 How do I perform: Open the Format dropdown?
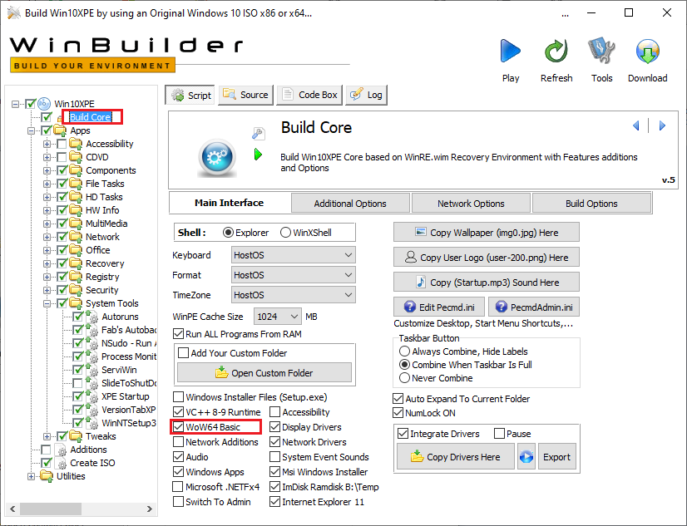coord(293,275)
